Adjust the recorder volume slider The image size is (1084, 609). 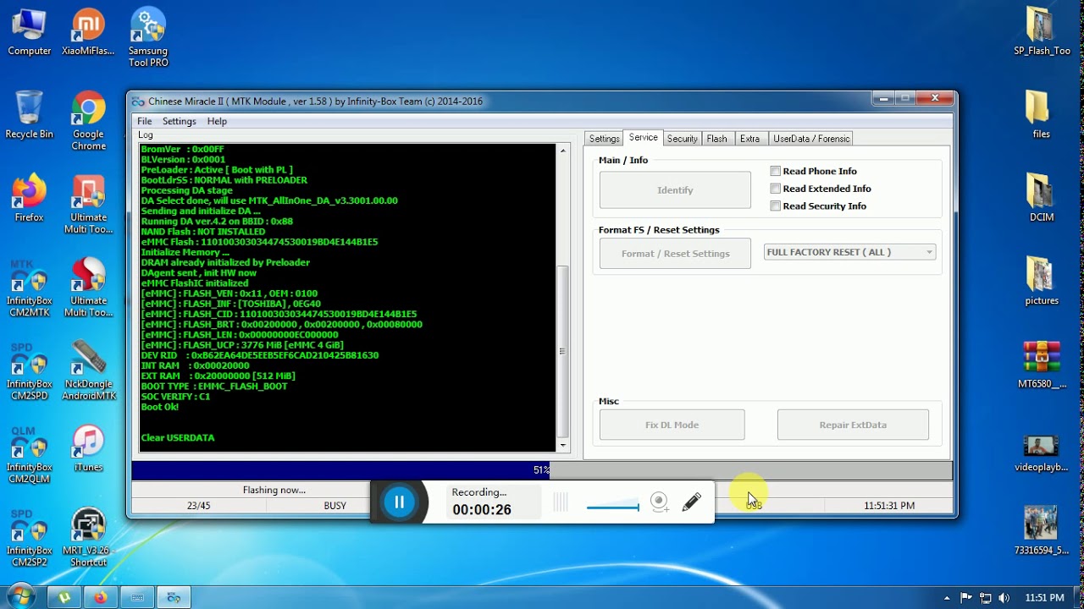pos(613,507)
